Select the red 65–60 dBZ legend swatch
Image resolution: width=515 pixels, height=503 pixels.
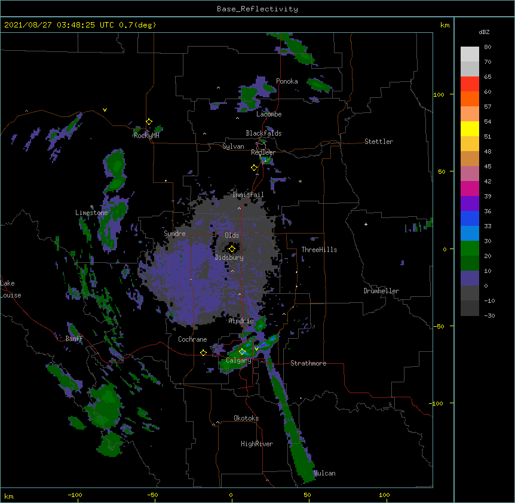(470, 84)
